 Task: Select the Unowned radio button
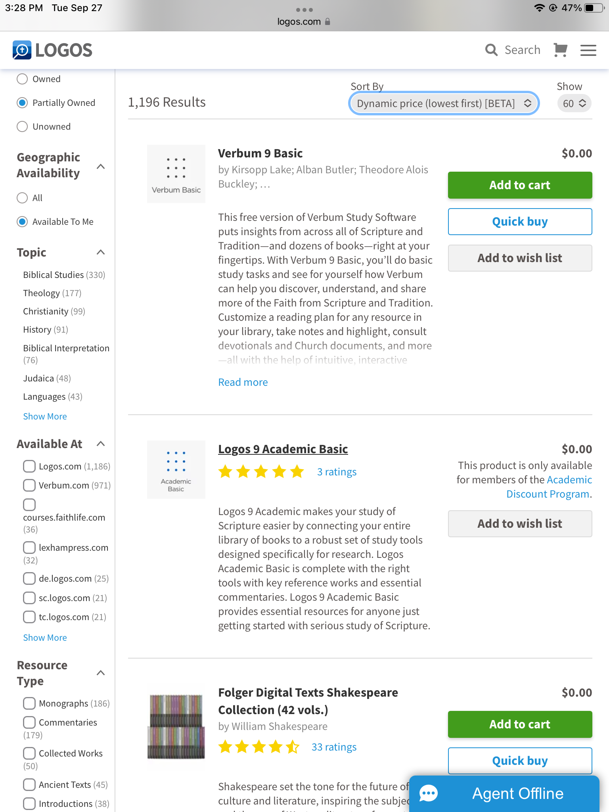[x=23, y=126]
